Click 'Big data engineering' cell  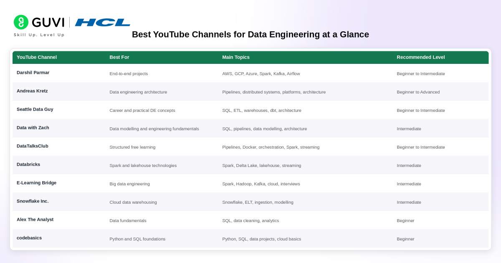[x=129, y=184]
